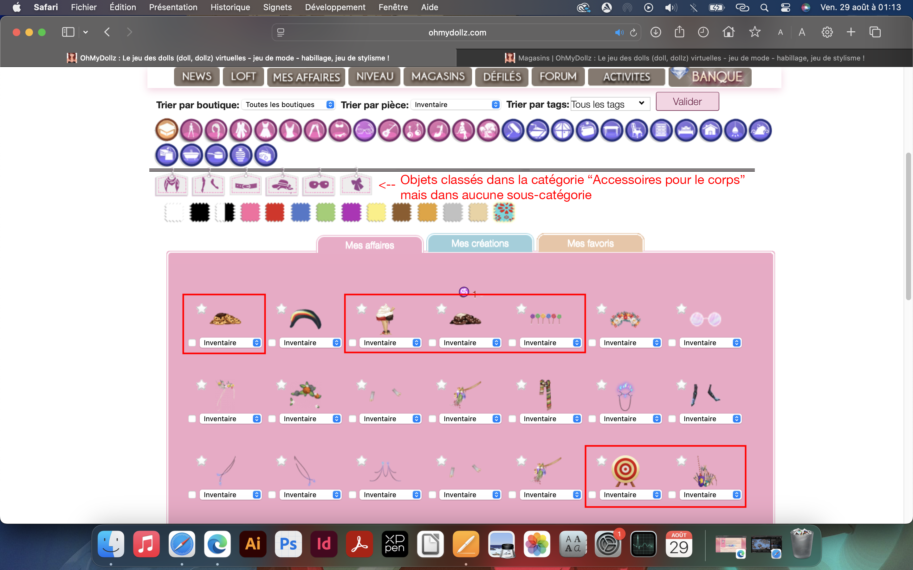
Task: Switch to the Mes créations tab
Action: coord(480,244)
